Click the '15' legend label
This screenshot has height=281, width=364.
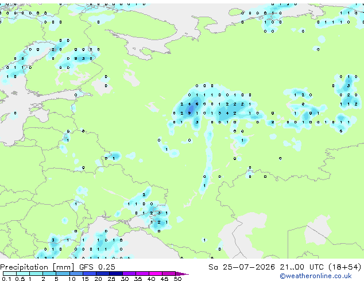coord(85,279)
